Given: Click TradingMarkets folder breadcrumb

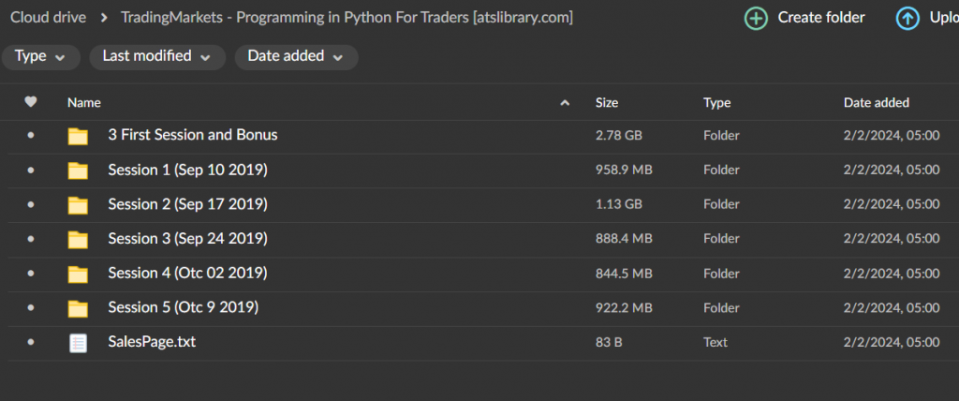Looking at the screenshot, I should click(347, 18).
